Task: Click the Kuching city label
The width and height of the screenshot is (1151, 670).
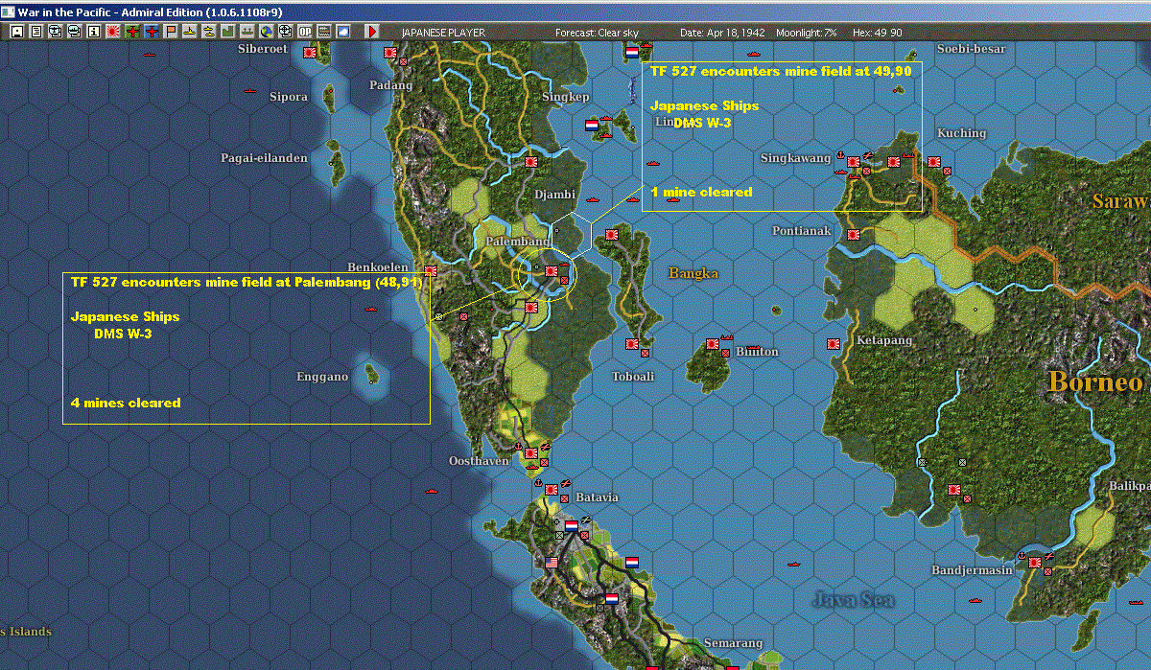Action: pyautogui.click(x=961, y=133)
